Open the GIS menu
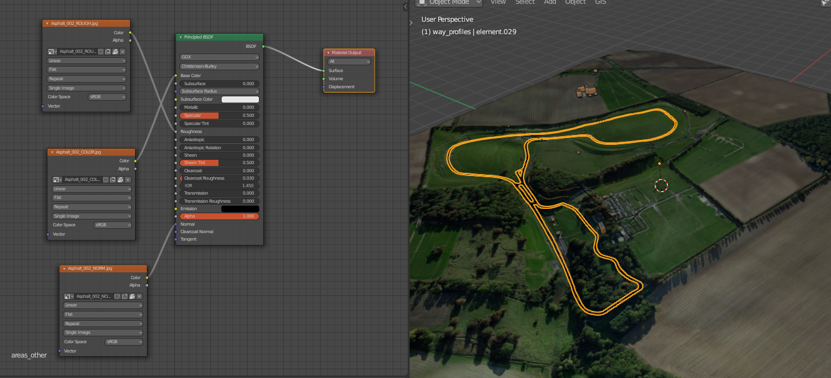This screenshot has width=831, height=378. (600, 2)
